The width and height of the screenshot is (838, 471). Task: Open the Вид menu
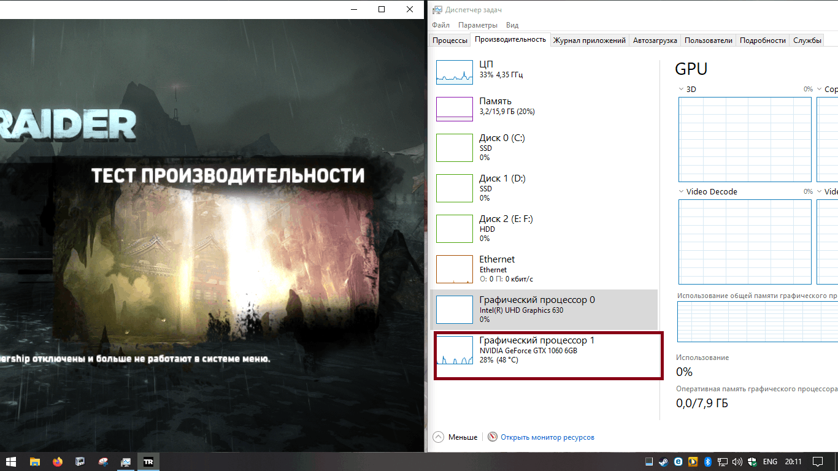tap(512, 25)
